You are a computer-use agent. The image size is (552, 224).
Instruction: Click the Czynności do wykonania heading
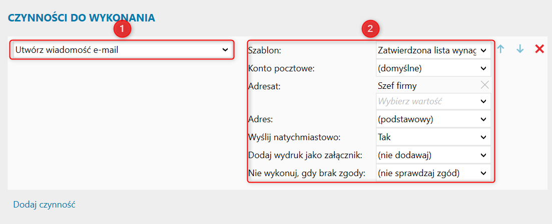(82, 18)
